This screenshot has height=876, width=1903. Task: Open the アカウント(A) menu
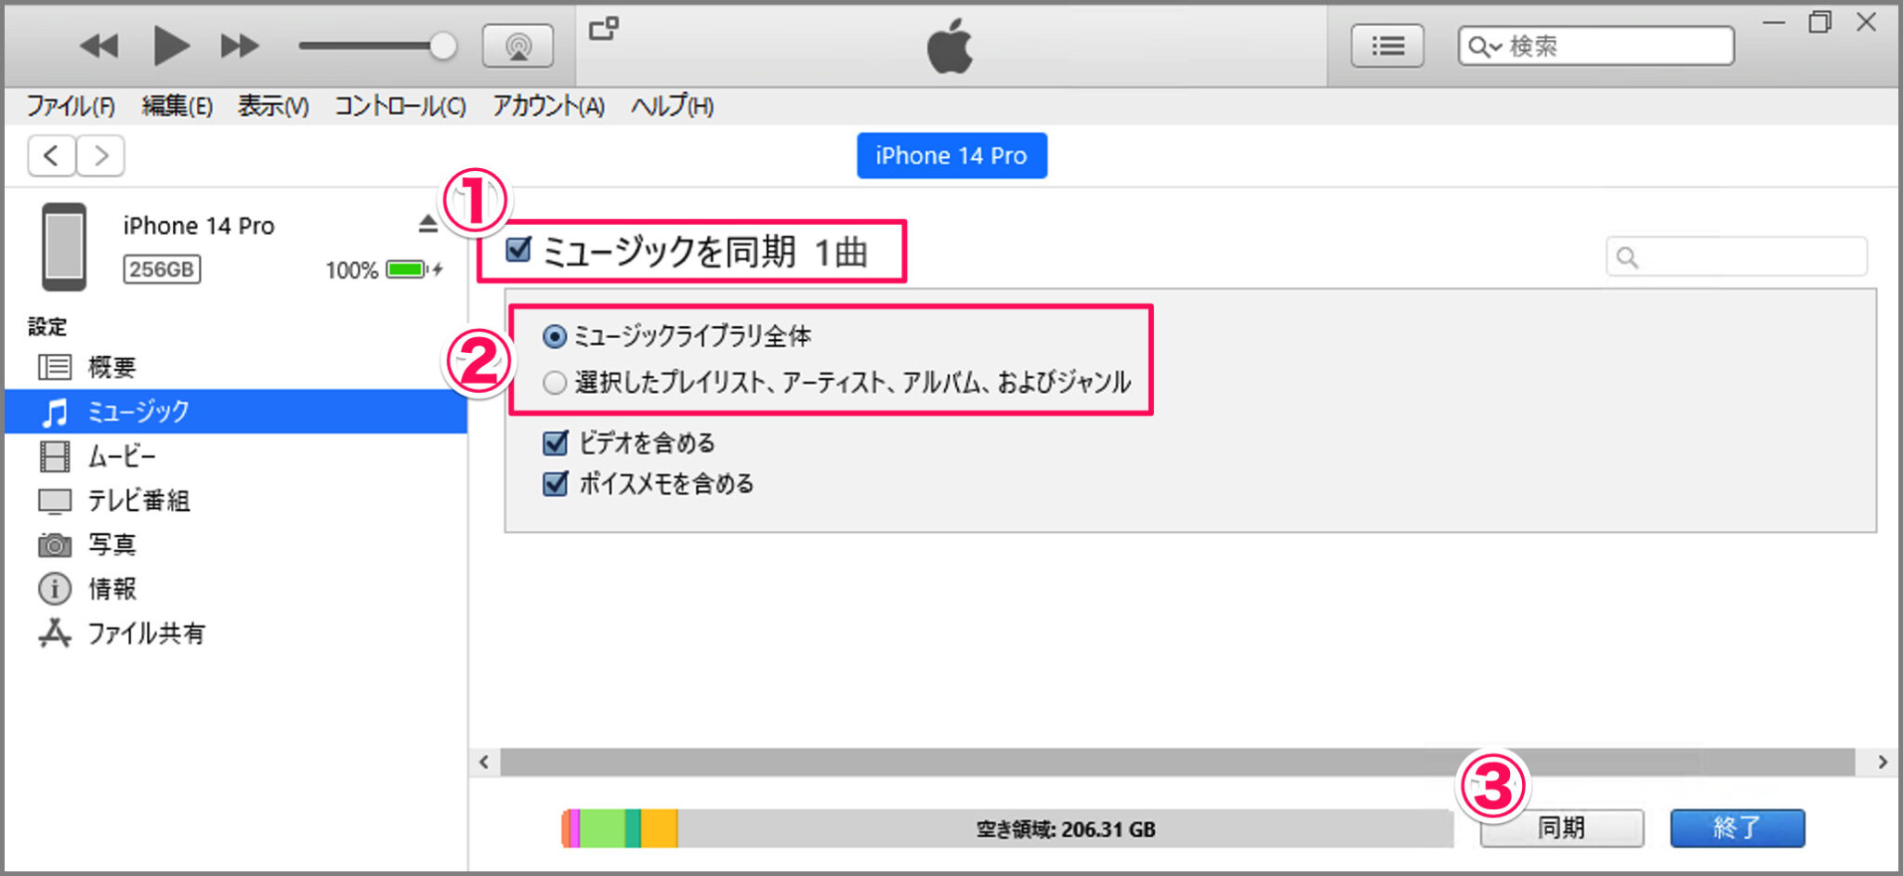pyautogui.click(x=548, y=106)
